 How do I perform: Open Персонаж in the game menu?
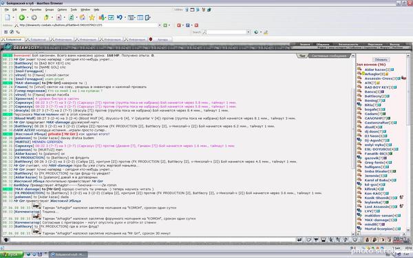point(375,44)
